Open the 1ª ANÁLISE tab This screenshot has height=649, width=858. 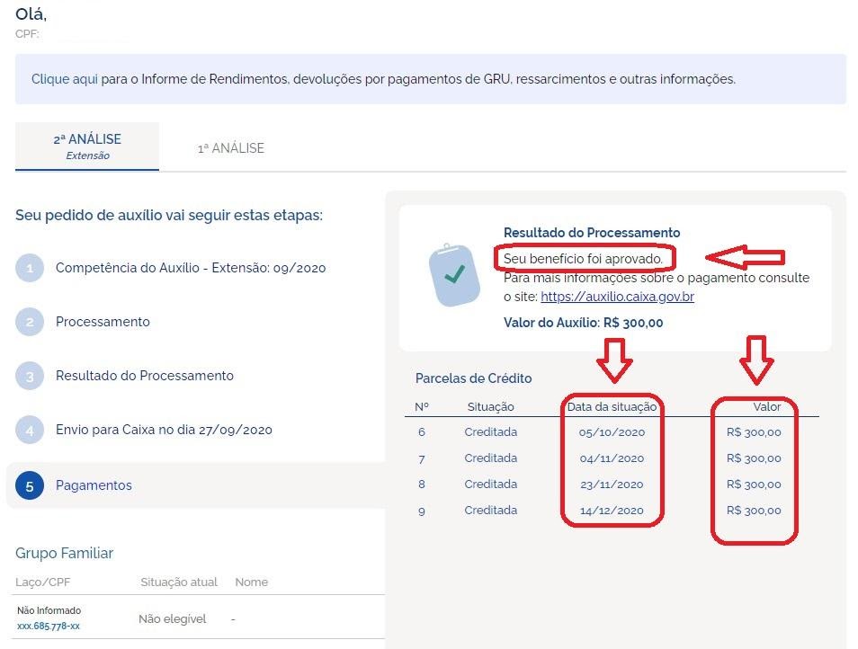[x=231, y=148]
